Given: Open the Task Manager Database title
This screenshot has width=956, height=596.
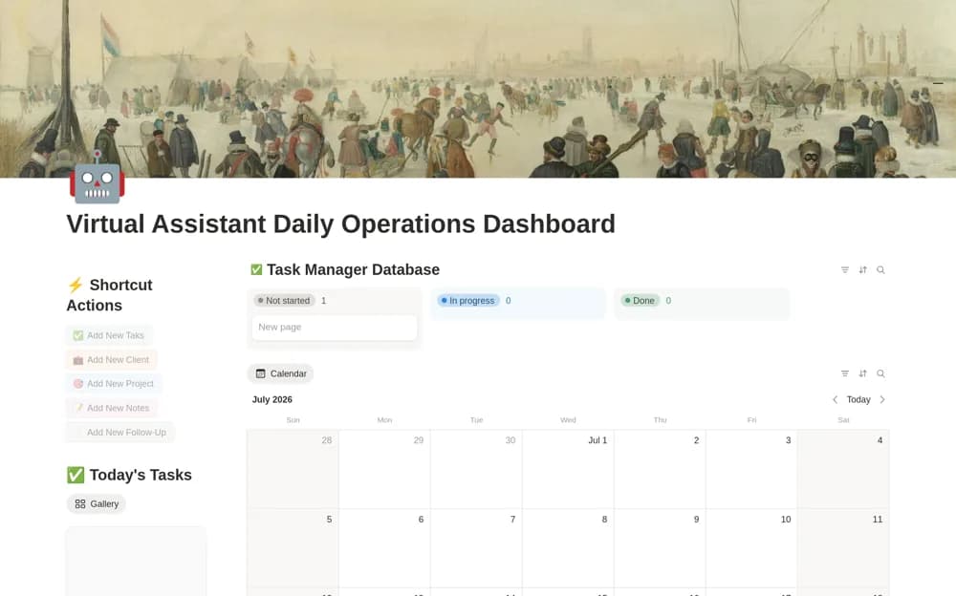Looking at the screenshot, I should [353, 269].
